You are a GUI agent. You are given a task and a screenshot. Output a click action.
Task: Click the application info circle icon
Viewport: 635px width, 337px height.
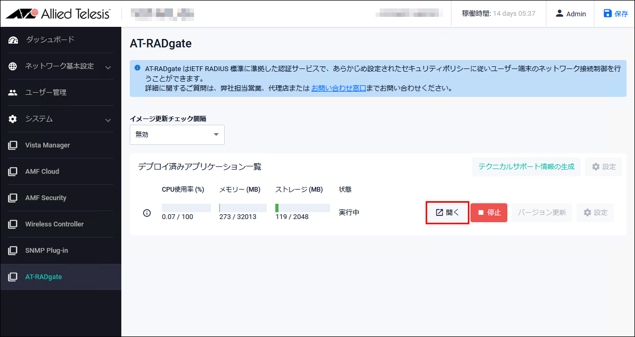(147, 213)
